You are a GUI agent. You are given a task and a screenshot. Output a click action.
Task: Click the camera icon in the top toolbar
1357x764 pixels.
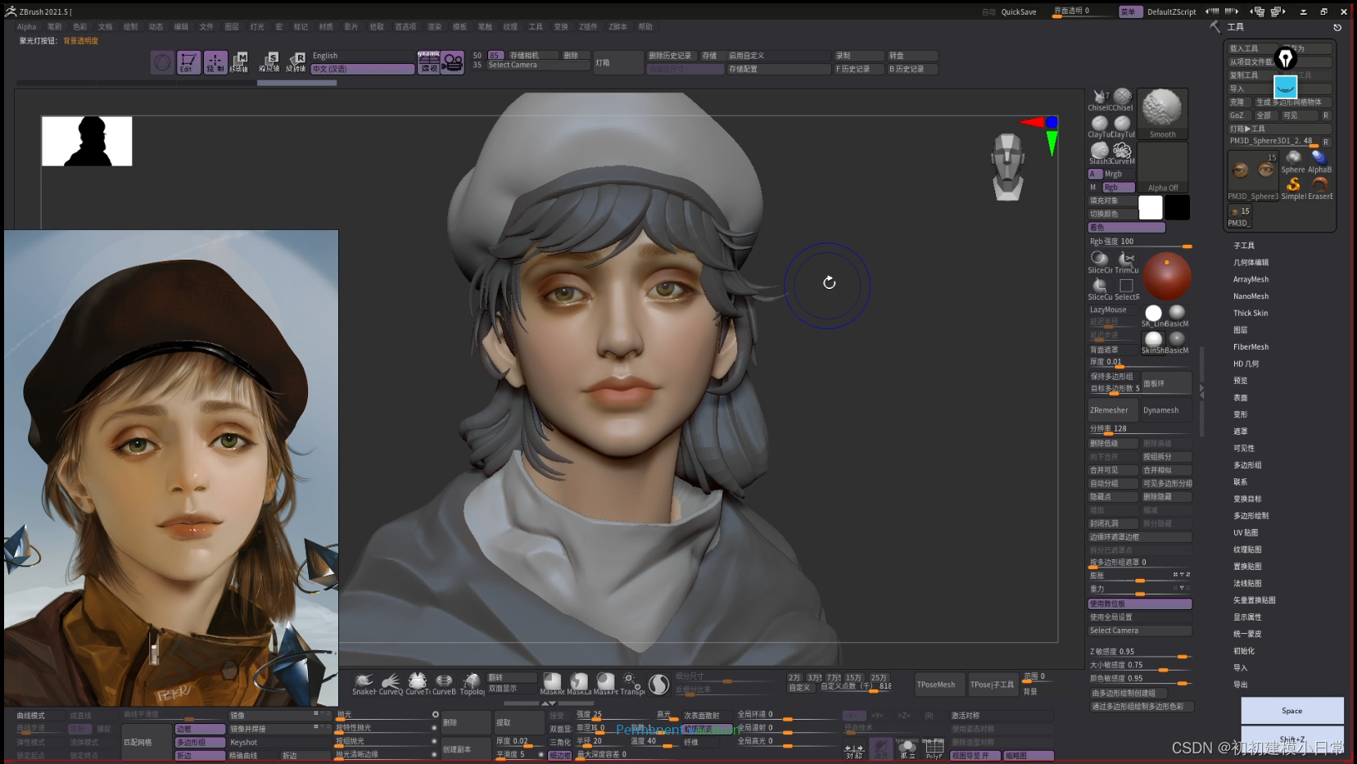[453, 62]
